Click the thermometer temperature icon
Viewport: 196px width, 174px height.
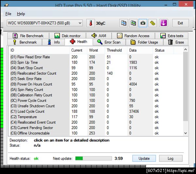90,23
